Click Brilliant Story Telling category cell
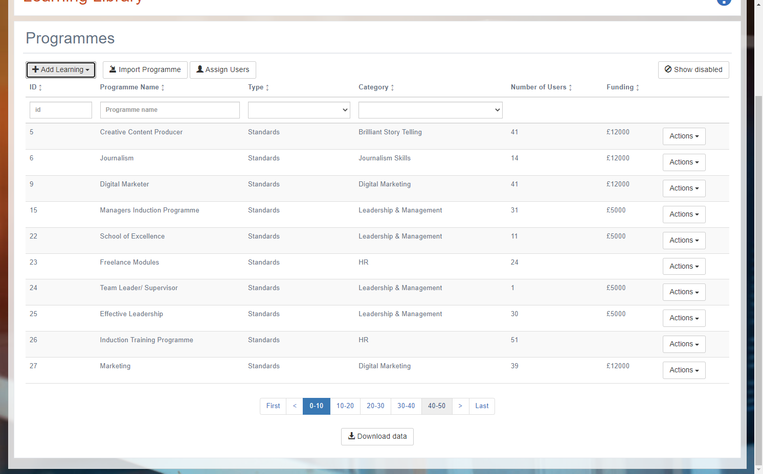This screenshot has width=763, height=474. tap(390, 132)
